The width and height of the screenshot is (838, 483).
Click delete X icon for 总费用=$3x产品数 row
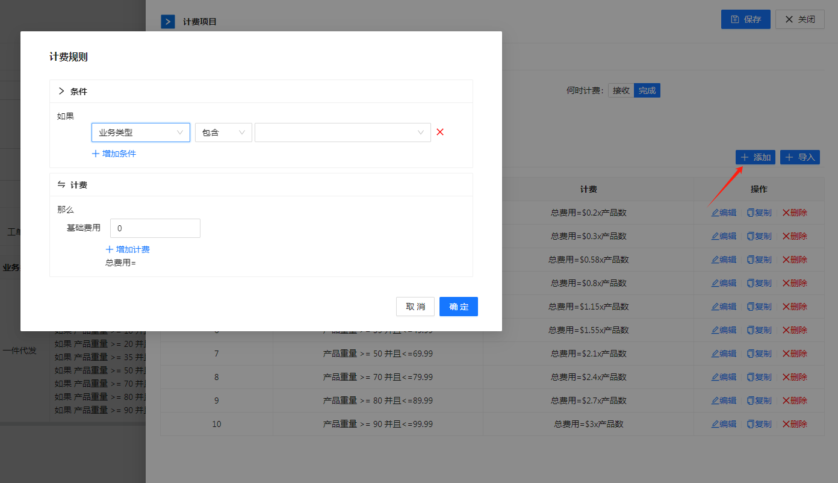click(786, 424)
